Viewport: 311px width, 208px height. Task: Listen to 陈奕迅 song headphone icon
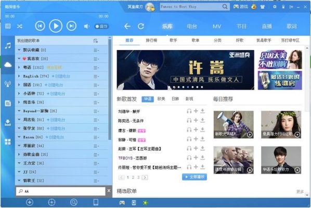point(189,120)
